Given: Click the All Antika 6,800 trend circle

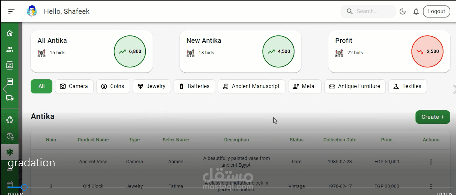Looking at the screenshot, I should (130, 52).
